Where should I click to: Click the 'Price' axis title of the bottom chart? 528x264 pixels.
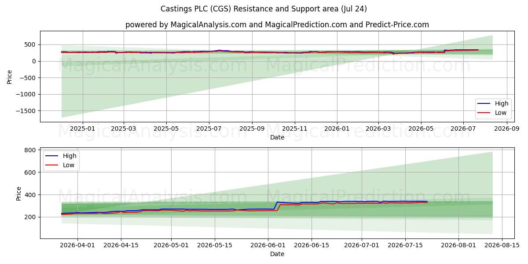pyautogui.click(x=19, y=193)
